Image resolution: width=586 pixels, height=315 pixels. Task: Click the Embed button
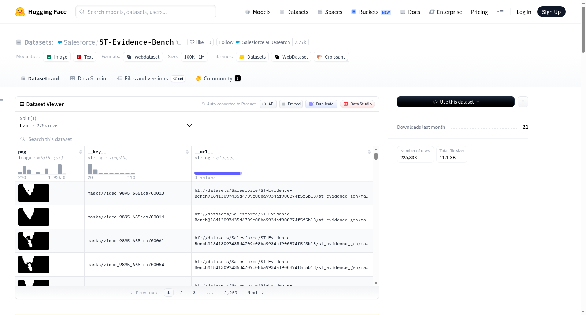pyautogui.click(x=291, y=104)
